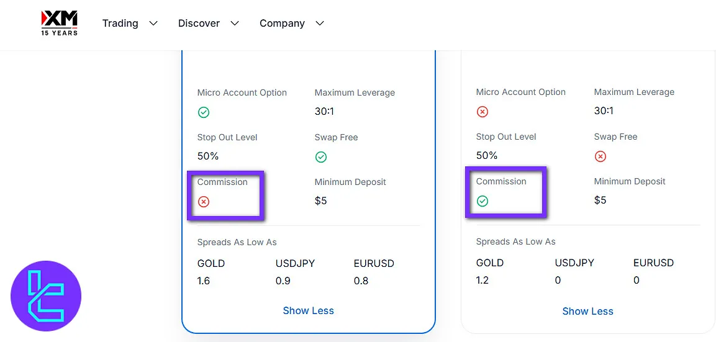The width and height of the screenshot is (716, 342).
Task: Open the Discover navigation menu
Action: pos(199,24)
